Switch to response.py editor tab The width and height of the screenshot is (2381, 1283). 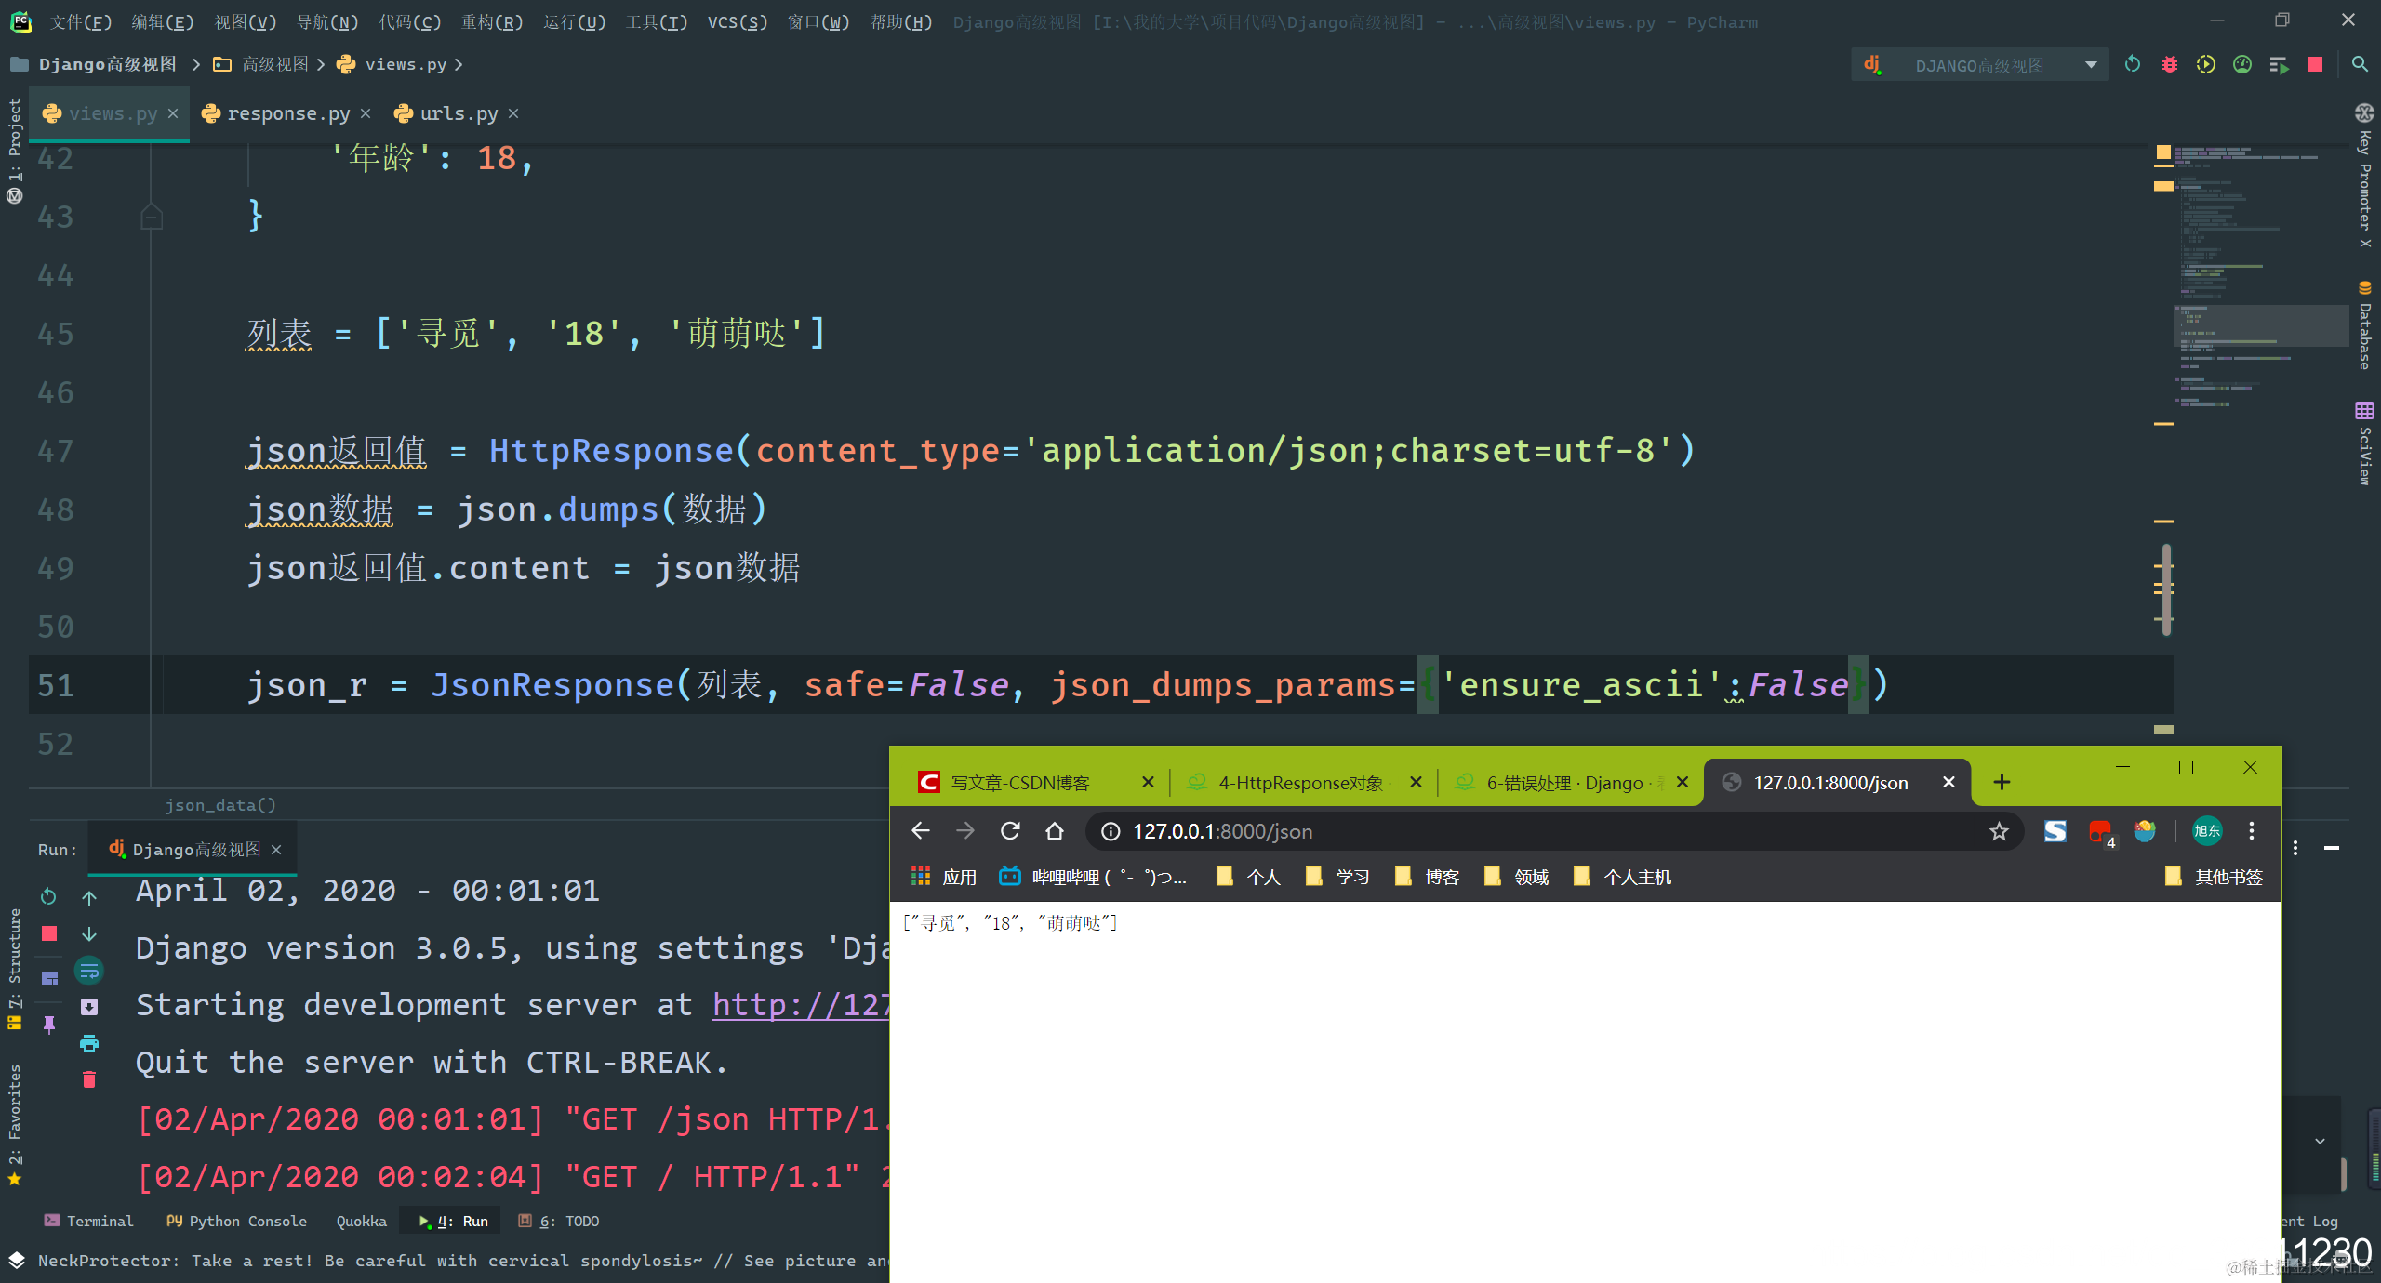pyautogui.click(x=288, y=113)
